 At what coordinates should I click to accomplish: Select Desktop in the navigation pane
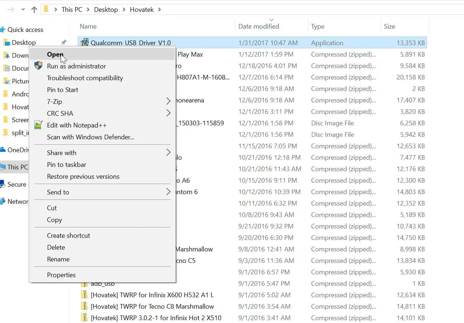(24, 43)
